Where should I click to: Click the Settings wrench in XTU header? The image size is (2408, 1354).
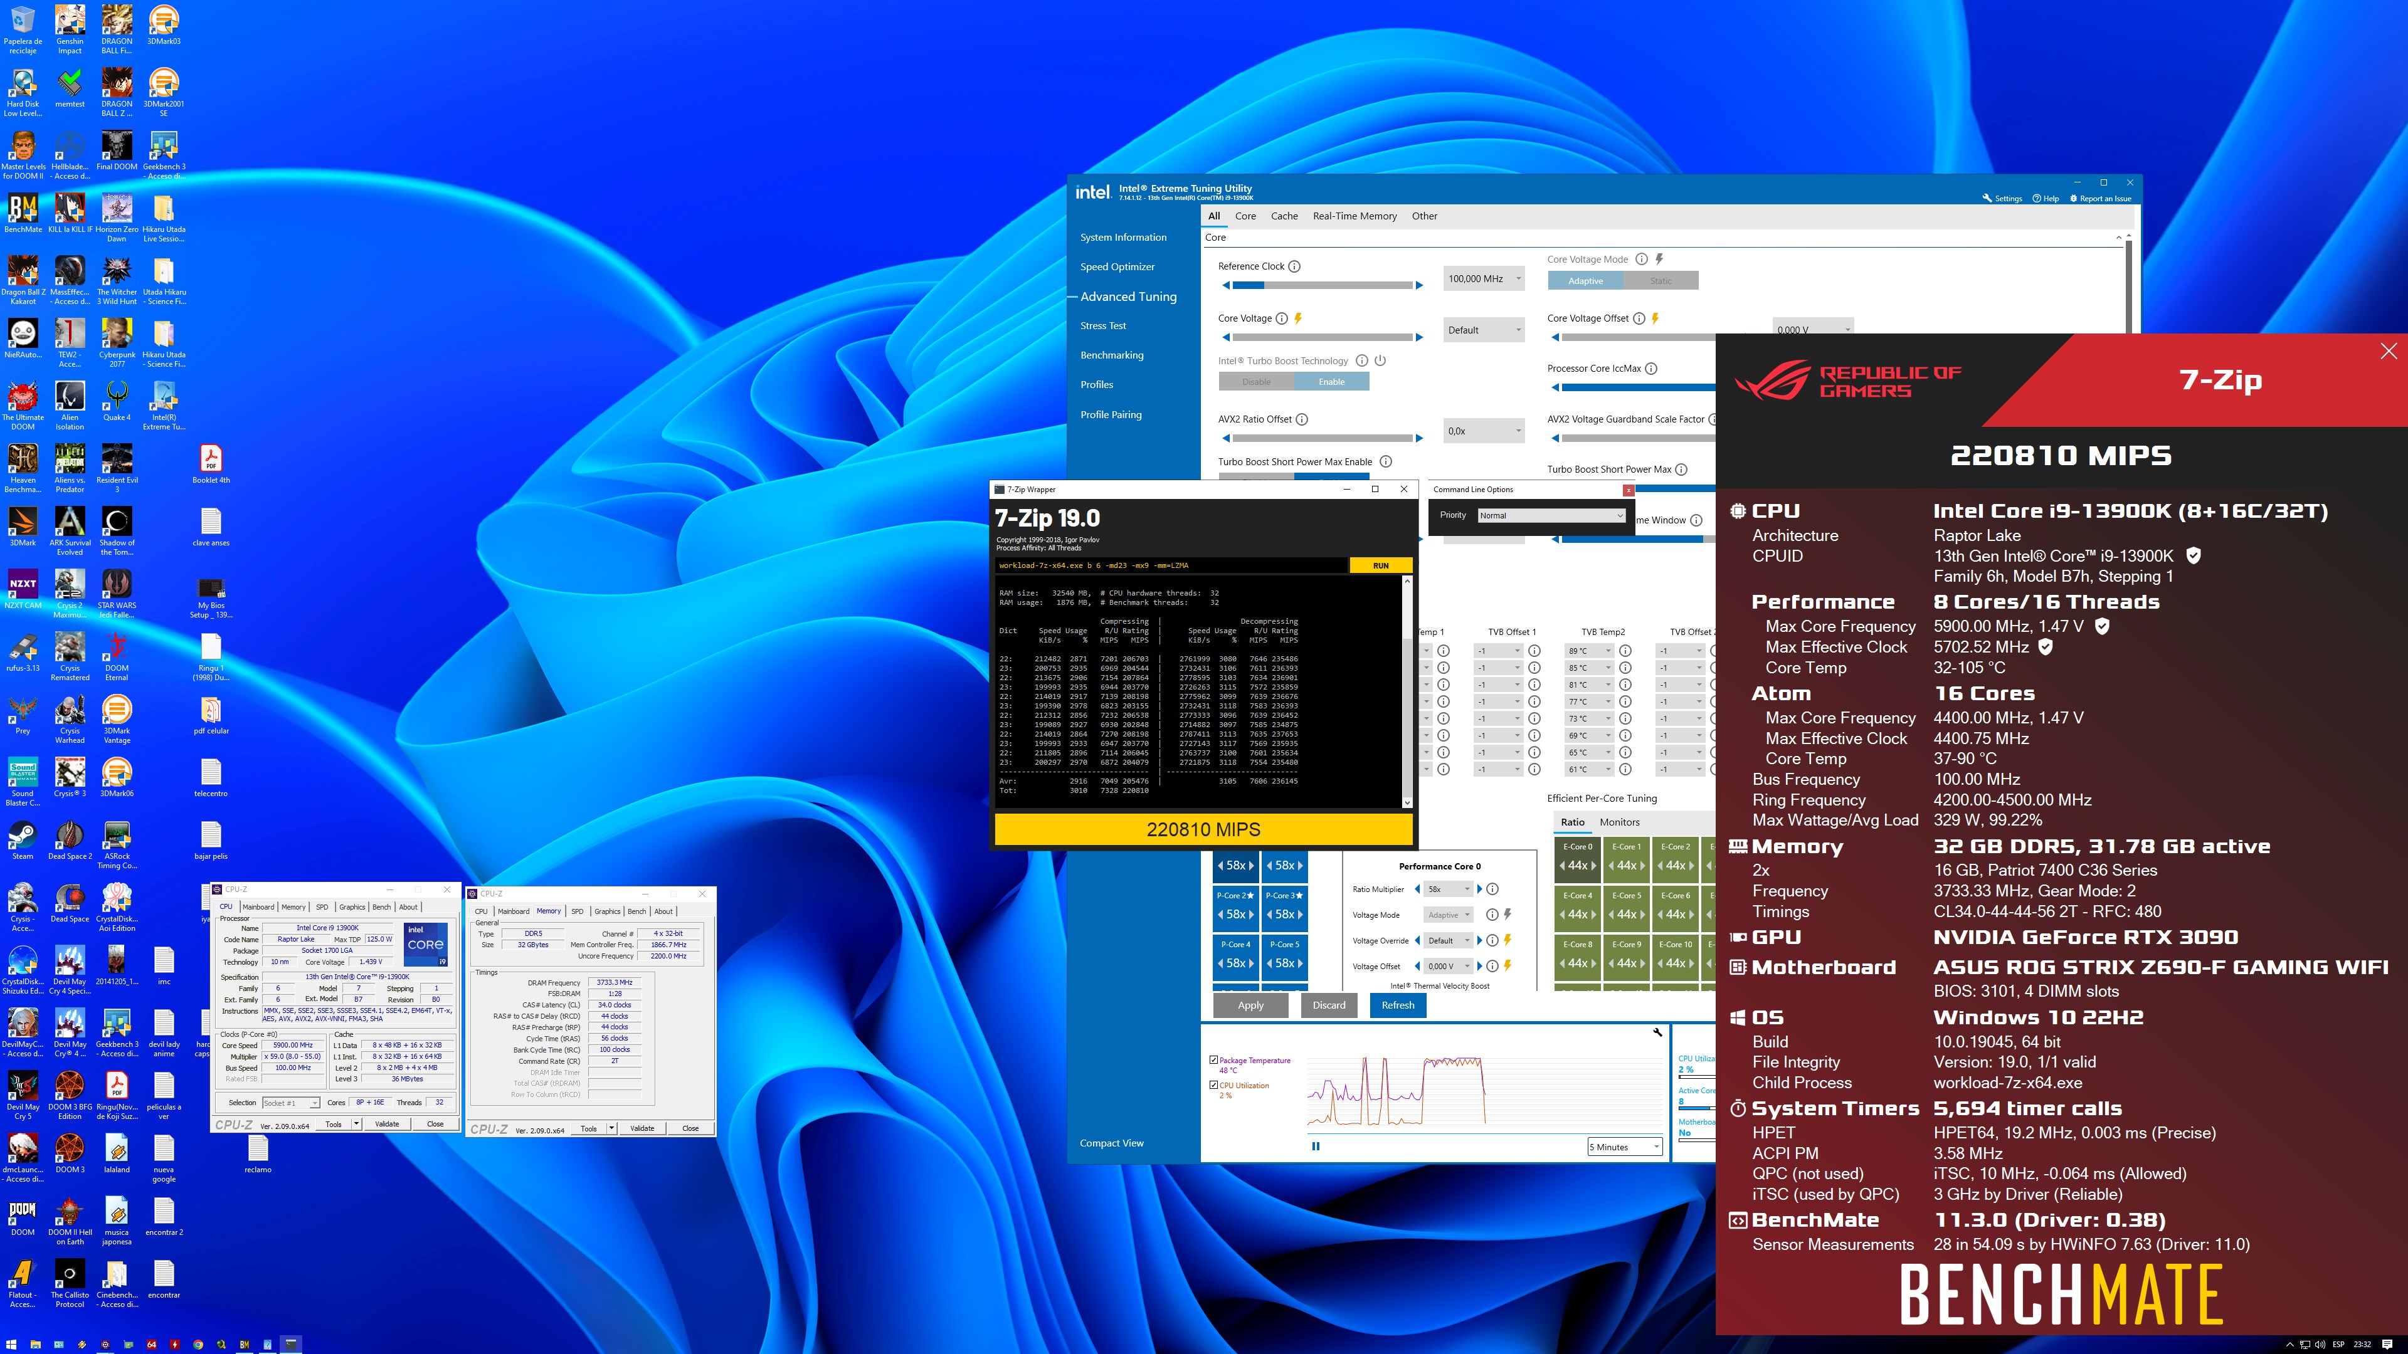coord(2002,198)
